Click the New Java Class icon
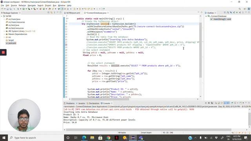The width and height of the screenshot is (251, 141). click(x=44, y=9)
